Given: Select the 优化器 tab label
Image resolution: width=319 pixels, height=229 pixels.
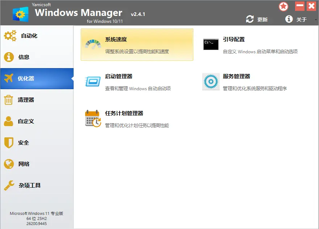Looking at the screenshot, I should coord(26,79).
